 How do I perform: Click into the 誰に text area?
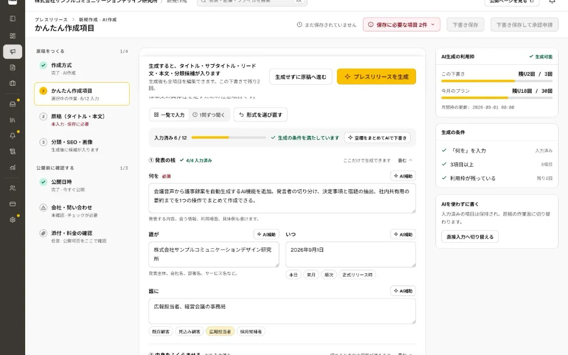point(282,311)
